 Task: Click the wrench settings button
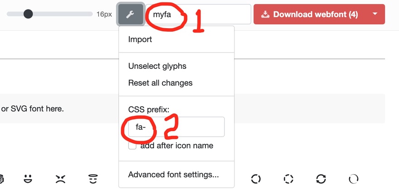pos(131,14)
